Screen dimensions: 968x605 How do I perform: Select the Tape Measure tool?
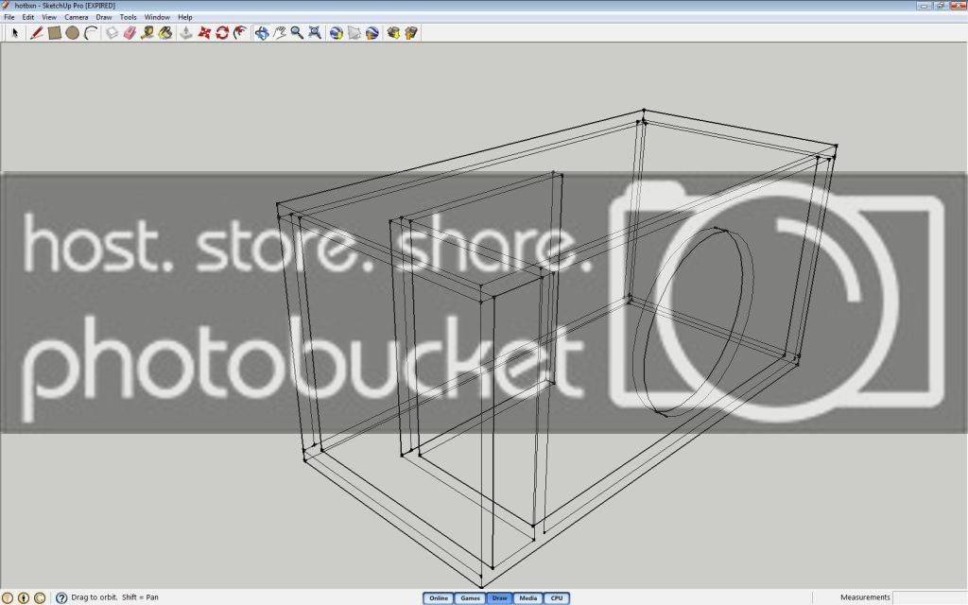147,33
